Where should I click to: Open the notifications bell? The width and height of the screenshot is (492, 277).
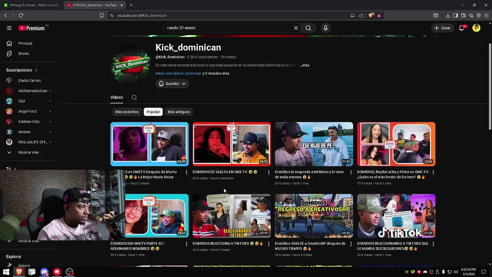(462, 28)
